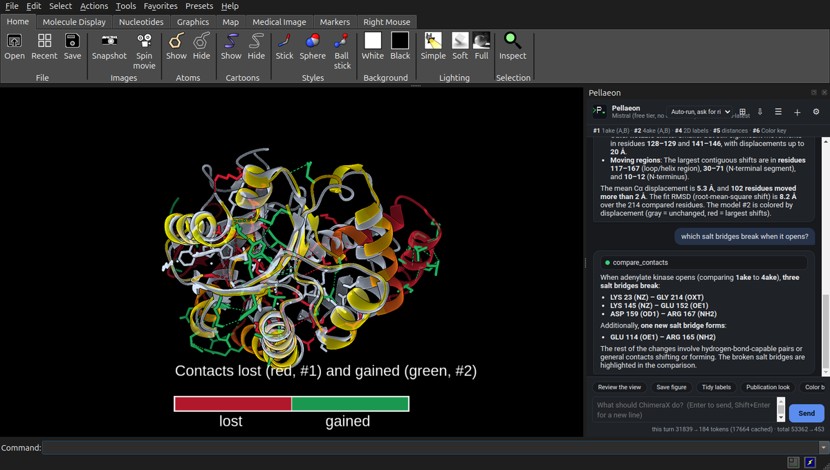
Task: Show cartoons with the Cartoons Show icon
Action: pos(231,41)
